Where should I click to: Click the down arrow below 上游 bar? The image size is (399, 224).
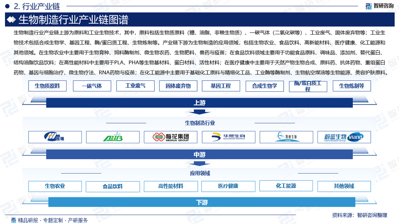click(199, 112)
